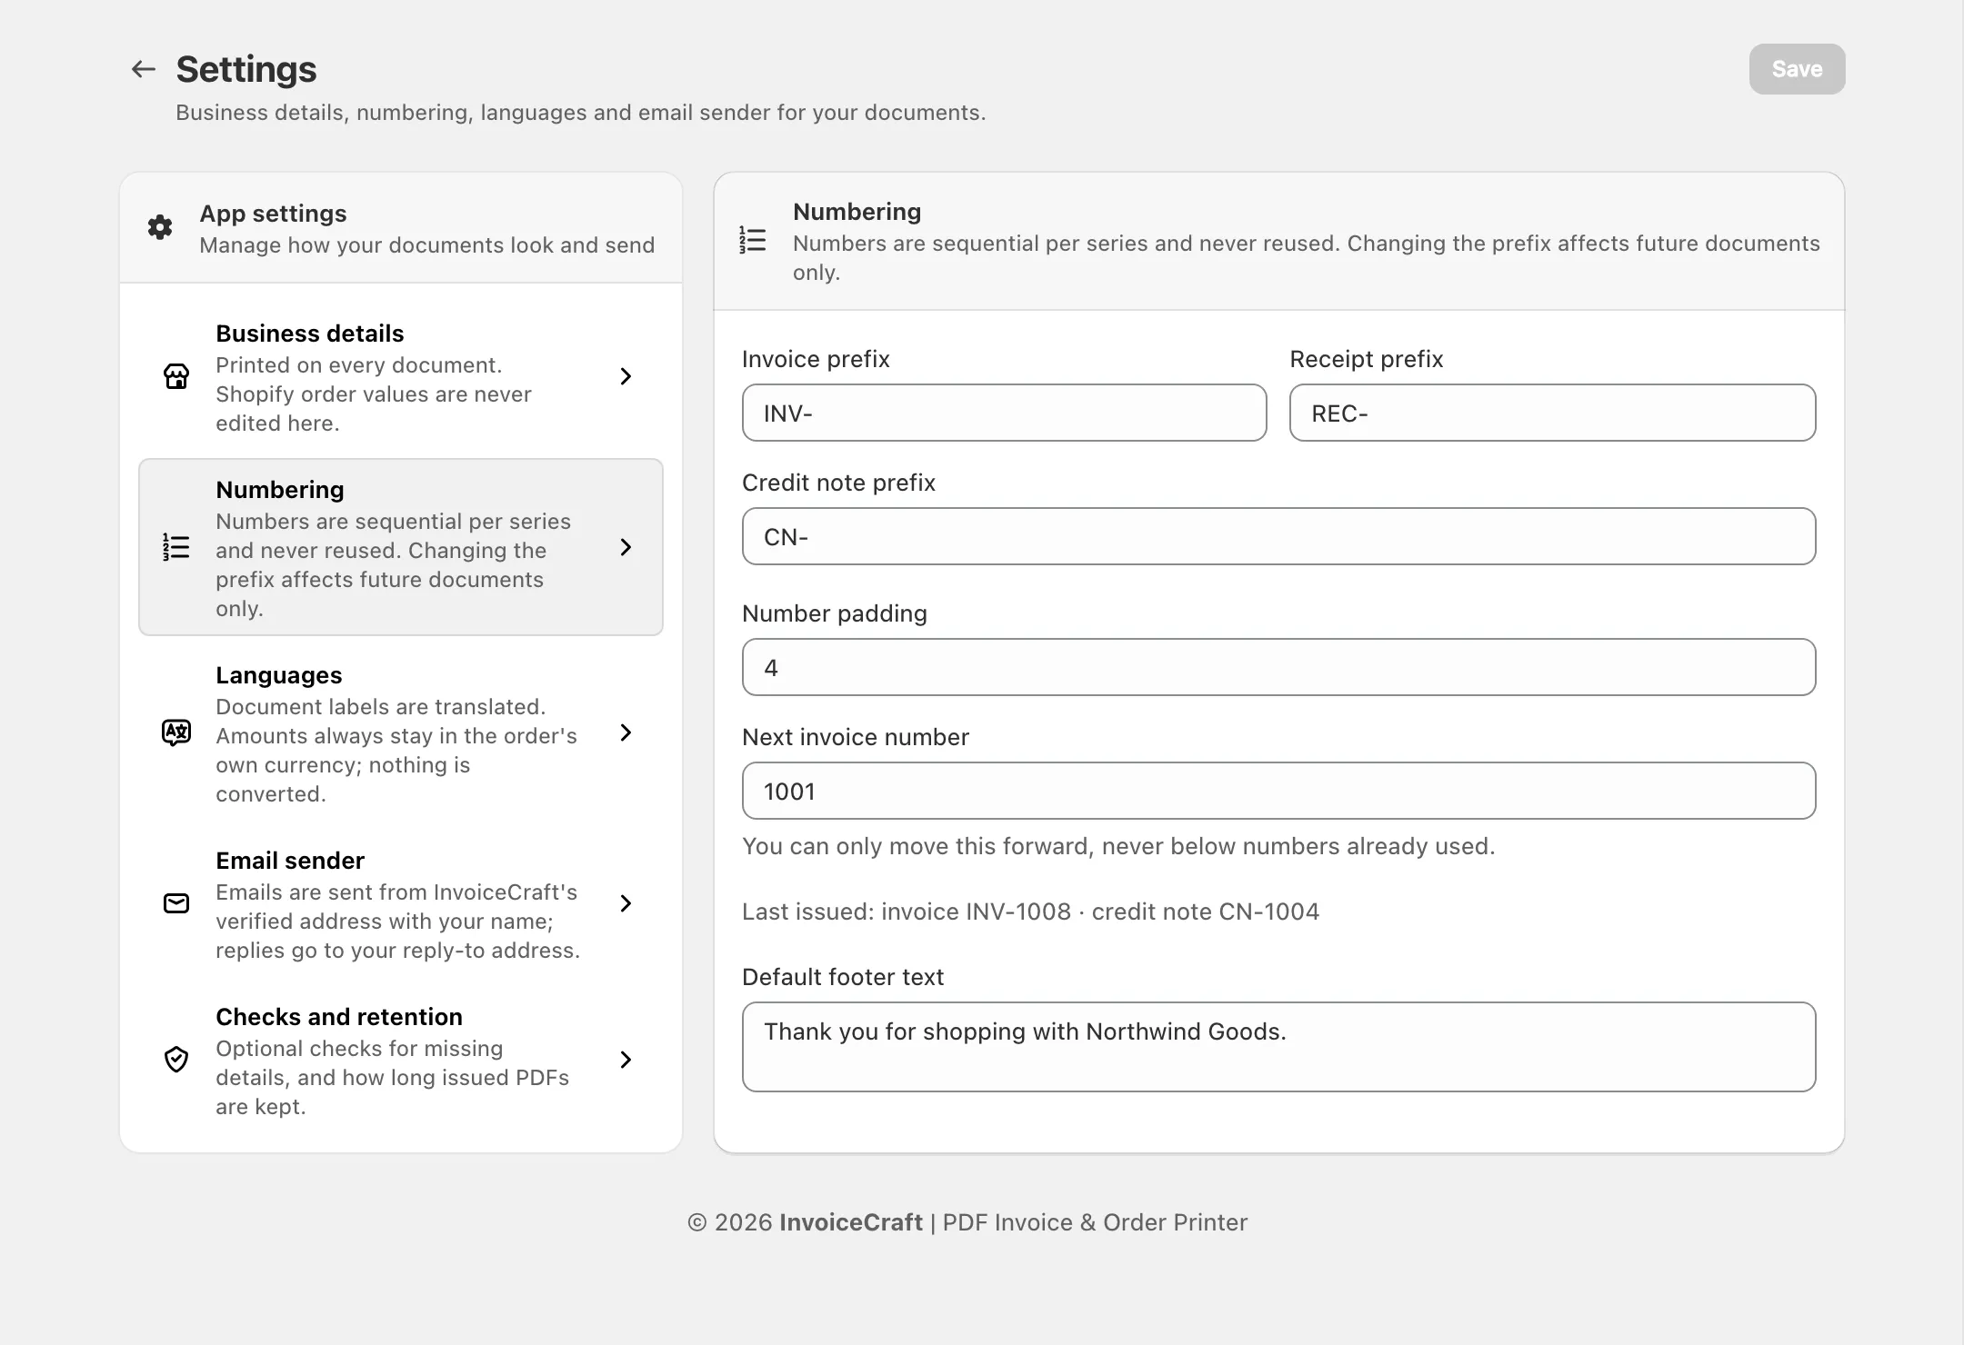Open Checks and retention chevron
The image size is (1964, 1345).
coord(626,1060)
